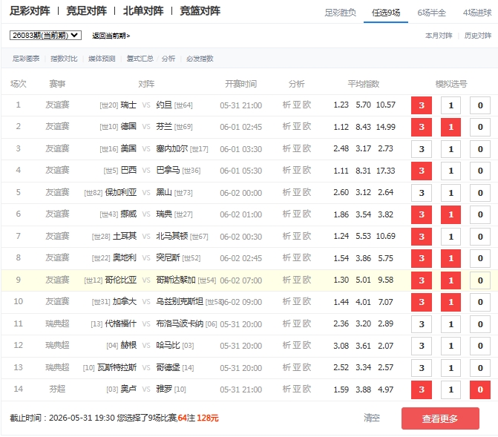Click the 模拟选号 column header
The height and width of the screenshot is (437, 498).
[x=451, y=84]
